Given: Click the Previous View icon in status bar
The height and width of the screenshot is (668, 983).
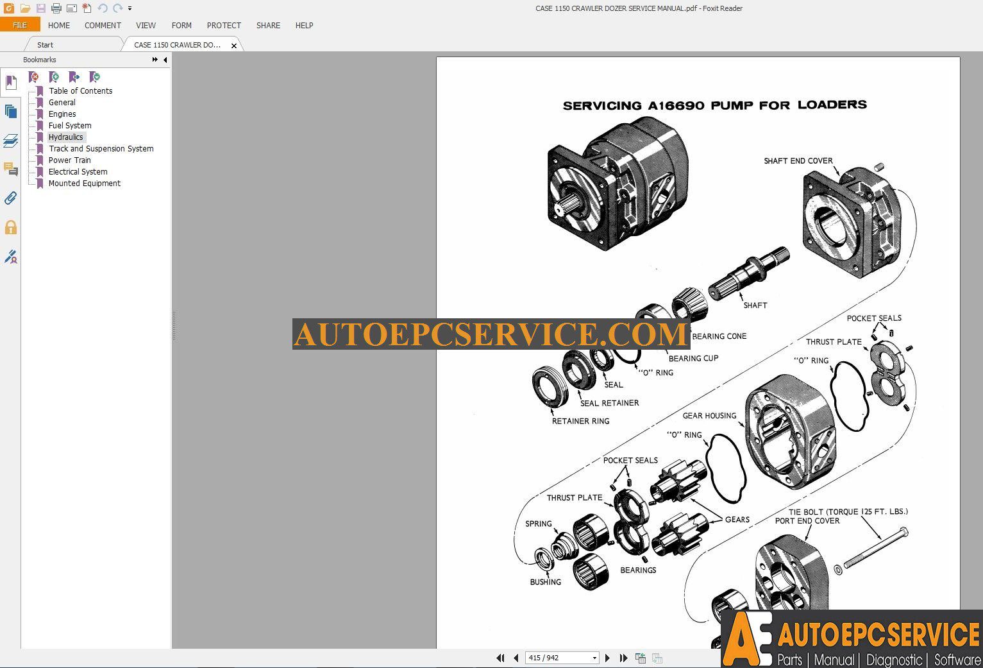Looking at the screenshot, I should pos(640,658).
